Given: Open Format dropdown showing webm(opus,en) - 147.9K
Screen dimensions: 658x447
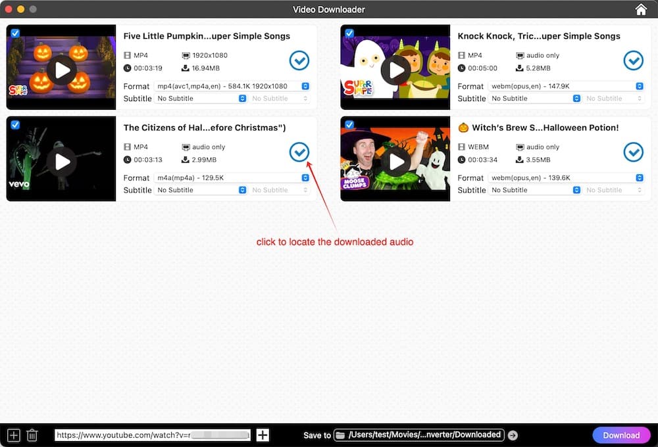Looking at the screenshot, I should [x=566, y=86].
